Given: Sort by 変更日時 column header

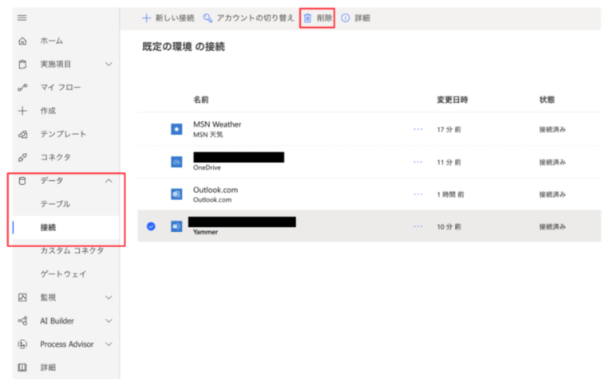Looking at the screenshot, I should pos(452,100).
